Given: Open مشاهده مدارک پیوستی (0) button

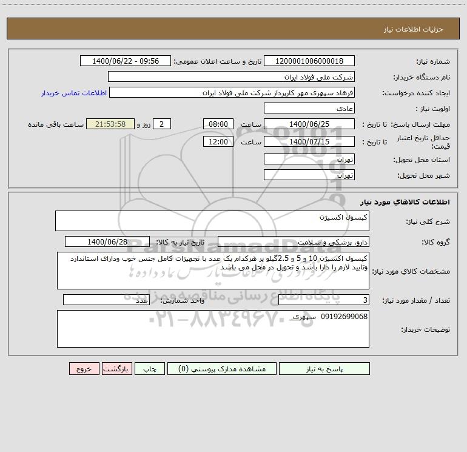Looking at the screenshot, I should (x=222, y=368).
